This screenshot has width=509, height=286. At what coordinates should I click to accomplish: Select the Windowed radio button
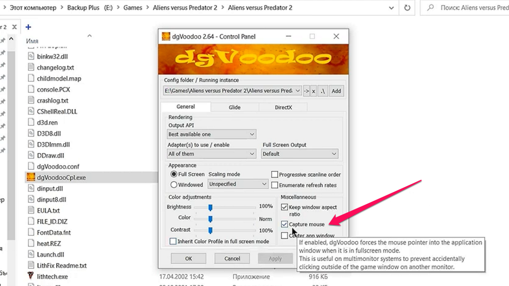174,184
